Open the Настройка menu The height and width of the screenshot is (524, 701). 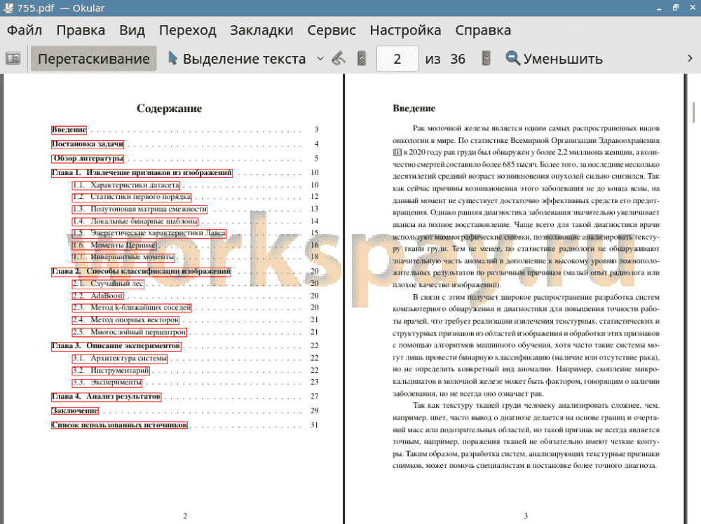coord(405,30)
